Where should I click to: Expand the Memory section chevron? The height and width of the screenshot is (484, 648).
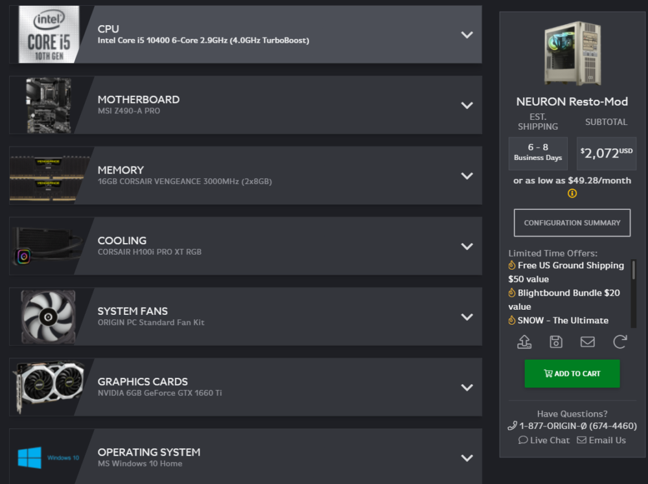pyautogui.click(x=467, y=176)
